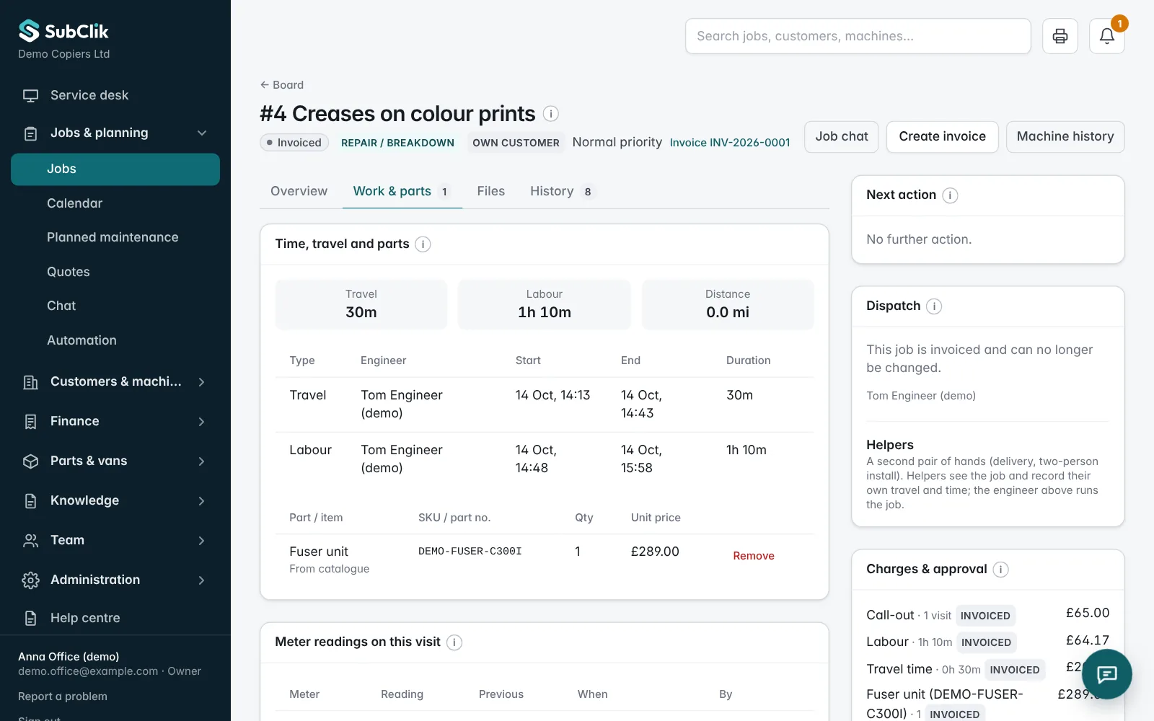
Task: Switch to the Files tab
Action: tap(491, 191)
